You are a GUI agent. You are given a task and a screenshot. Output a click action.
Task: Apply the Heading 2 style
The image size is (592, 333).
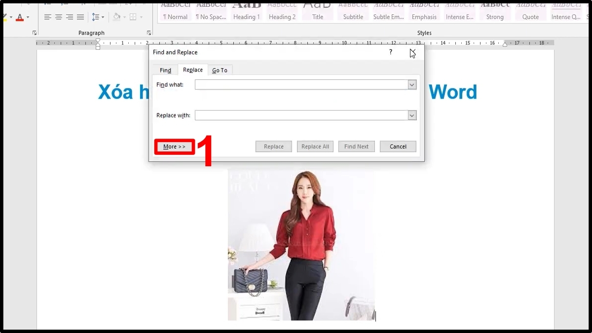[282, 12]
